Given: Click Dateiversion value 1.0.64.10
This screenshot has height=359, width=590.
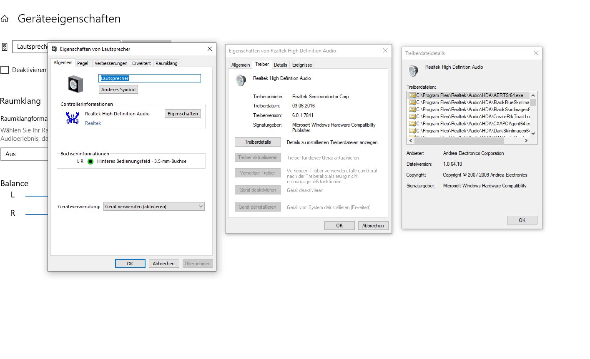Looking at the screenshot, I should tap(452, 164).
